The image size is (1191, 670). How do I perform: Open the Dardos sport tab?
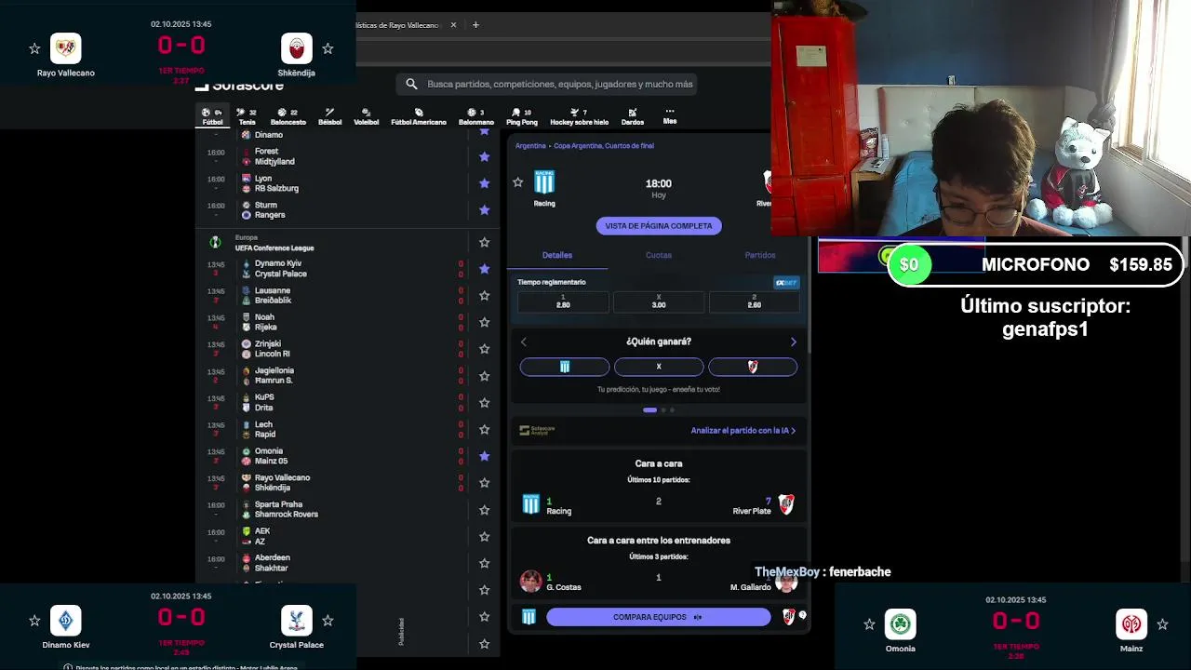[x=633, y=116]
